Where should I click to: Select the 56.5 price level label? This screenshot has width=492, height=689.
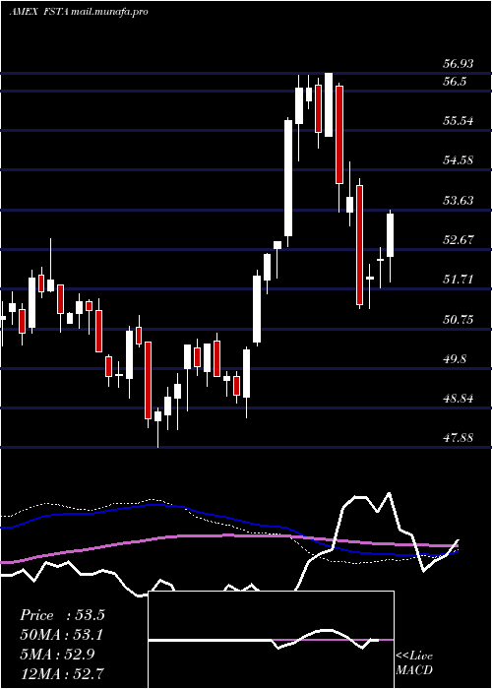(455, 82)
